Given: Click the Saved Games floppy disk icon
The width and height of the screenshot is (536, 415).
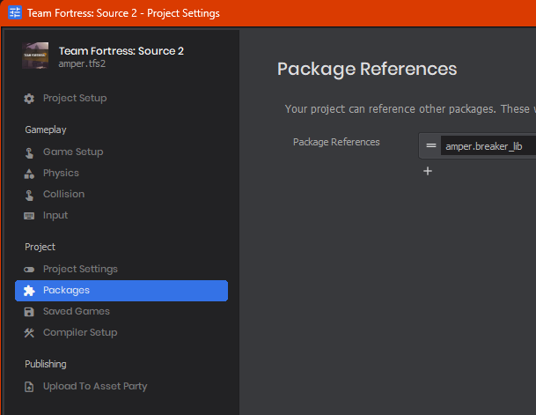Looking at the screenshot, I should (29, 312).
